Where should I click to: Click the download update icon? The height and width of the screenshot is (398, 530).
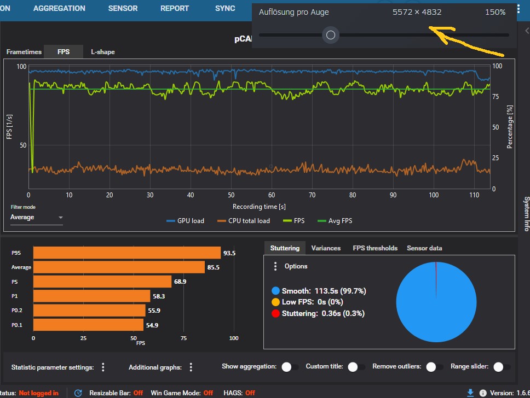click(x=470, y=393)
